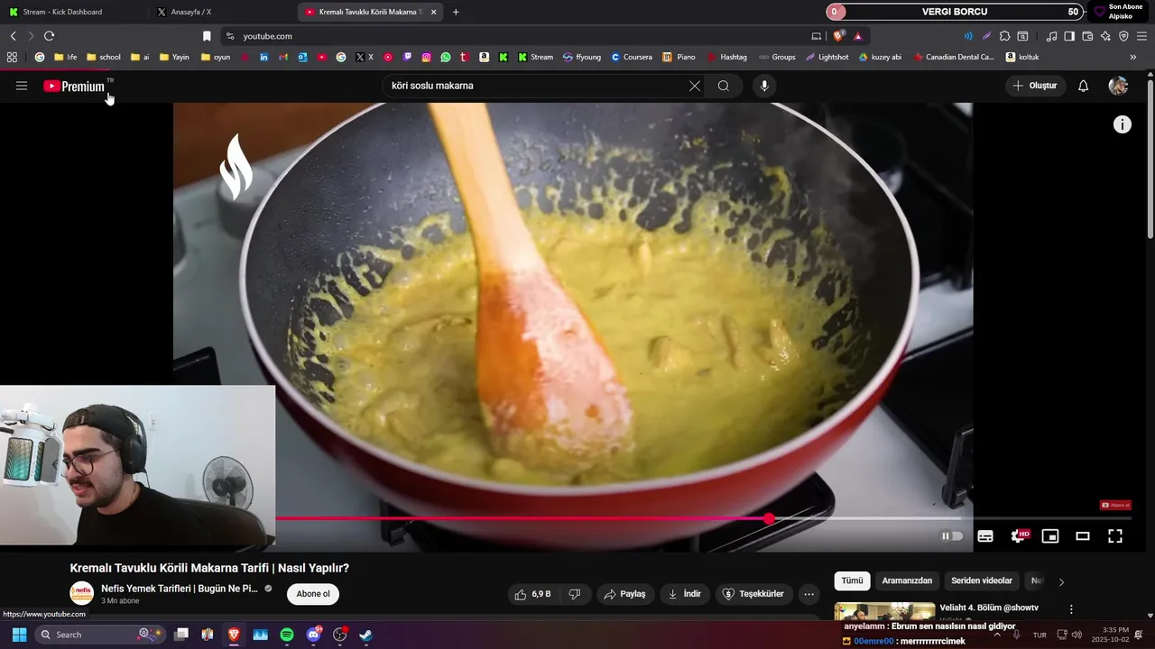The image size is (1155, 649).
Task: Select the Tümü filter chip
Action: coord(852,580)
